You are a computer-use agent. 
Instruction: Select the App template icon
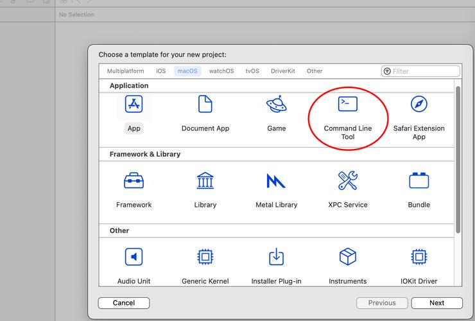click(134, 105)
